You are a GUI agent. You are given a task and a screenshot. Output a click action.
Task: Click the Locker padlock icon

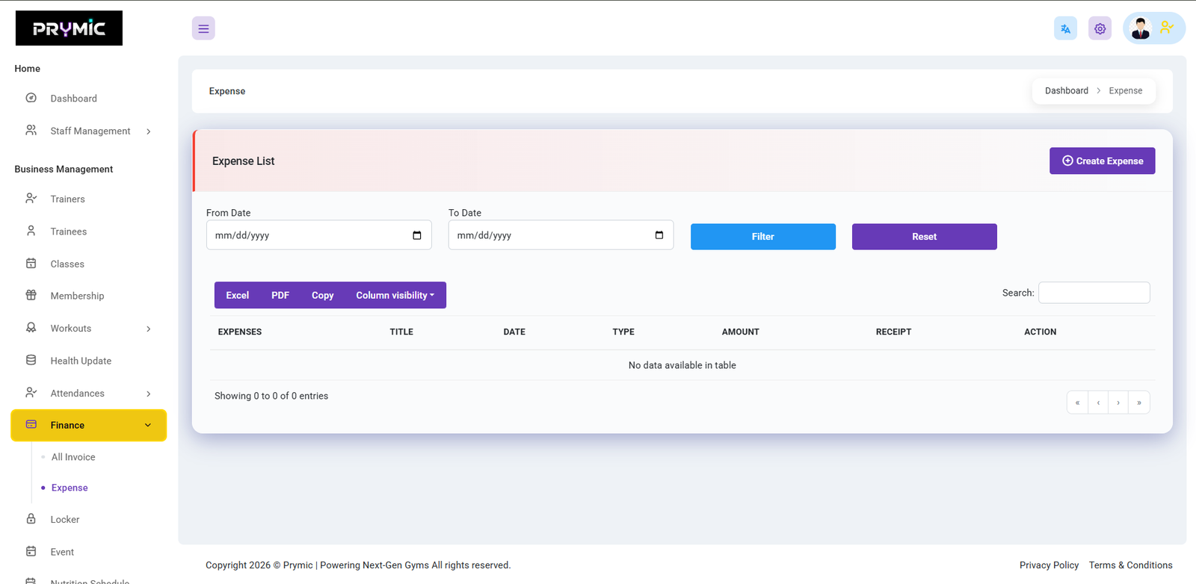pyautogui.click(x=31, y=519)
